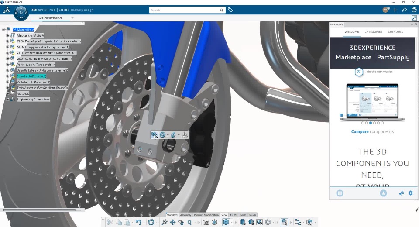
Task: Click the Copy tool in bottom toolbar
Action: tap(119, 222)
